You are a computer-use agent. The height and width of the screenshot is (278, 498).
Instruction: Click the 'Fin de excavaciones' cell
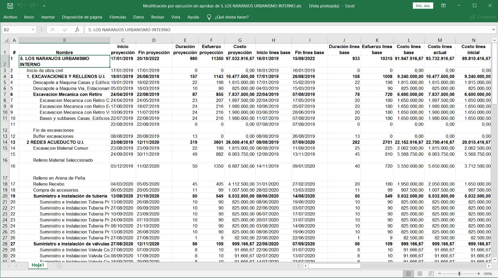64,127
